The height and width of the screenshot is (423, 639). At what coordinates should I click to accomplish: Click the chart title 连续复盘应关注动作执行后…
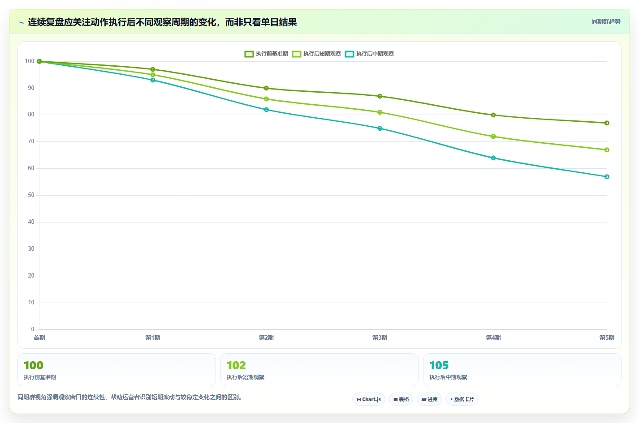point(162,22)
